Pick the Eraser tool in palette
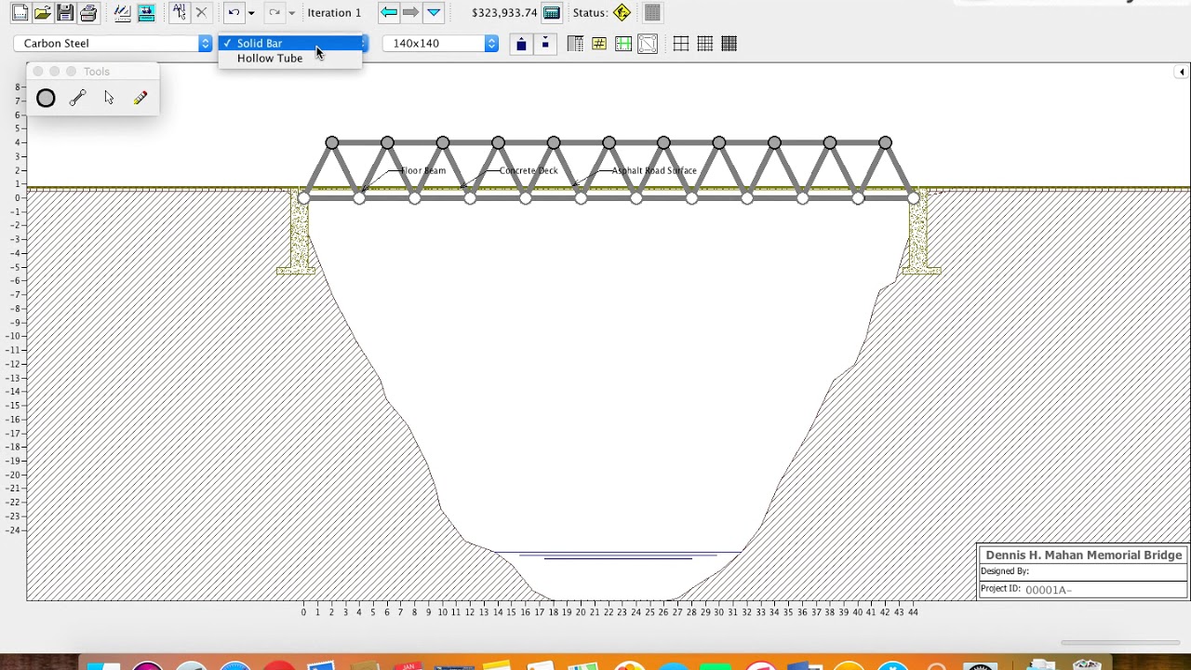This screenshot has width=1191, height=670. 141,98
